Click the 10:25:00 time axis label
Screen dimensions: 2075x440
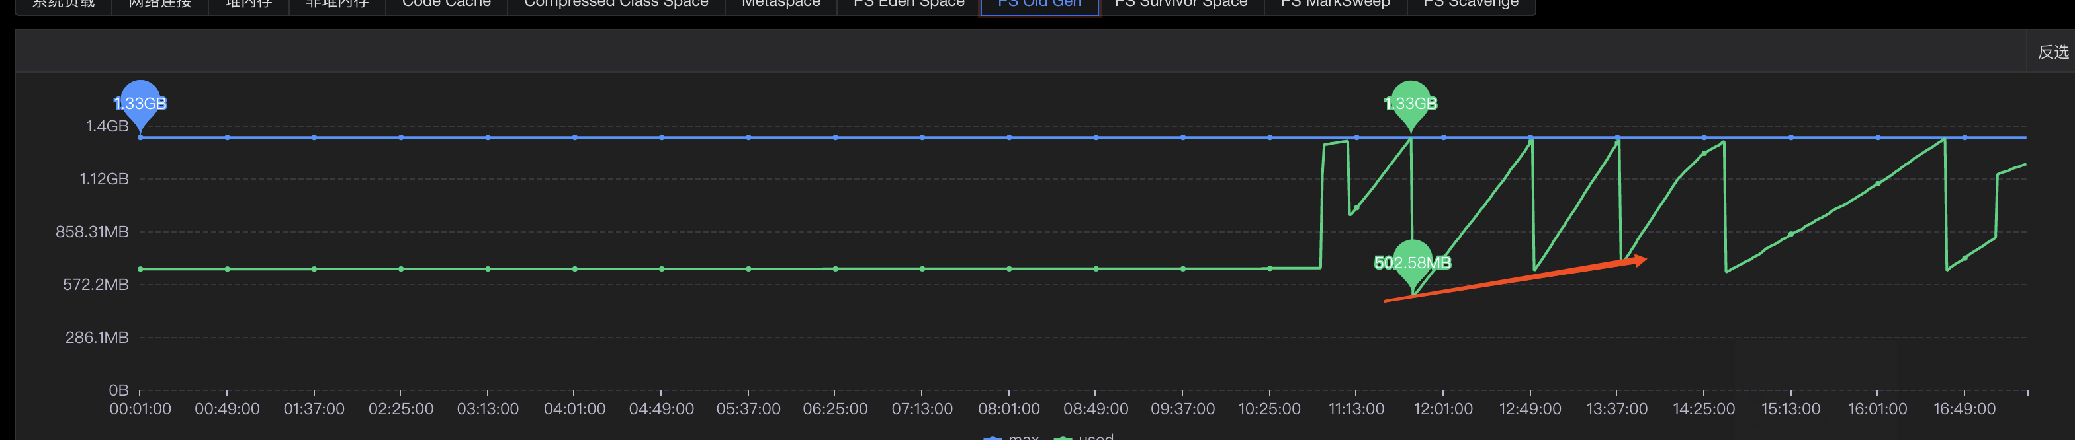click(1270, 409)
